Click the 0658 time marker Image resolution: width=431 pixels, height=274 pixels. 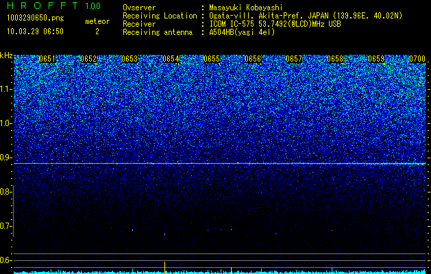(x=335, y=59)
